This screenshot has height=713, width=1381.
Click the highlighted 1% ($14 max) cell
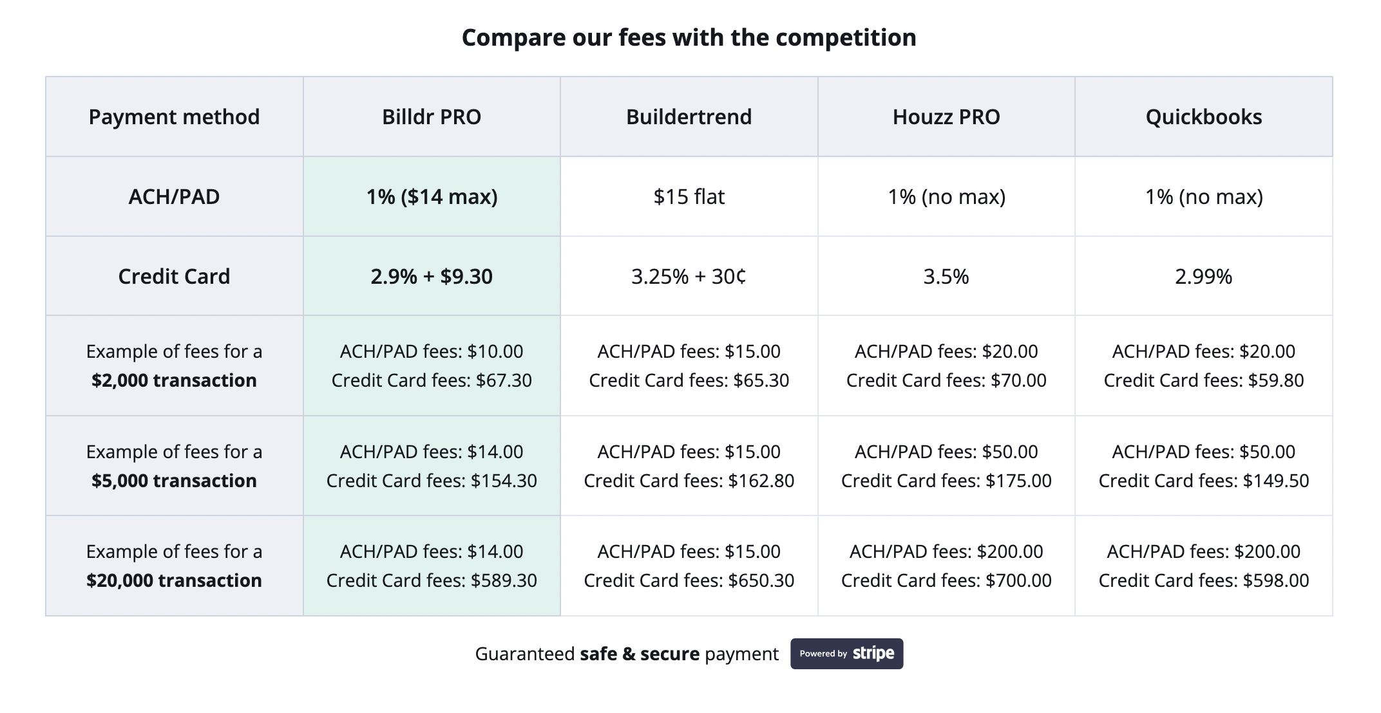coord(432,196)
